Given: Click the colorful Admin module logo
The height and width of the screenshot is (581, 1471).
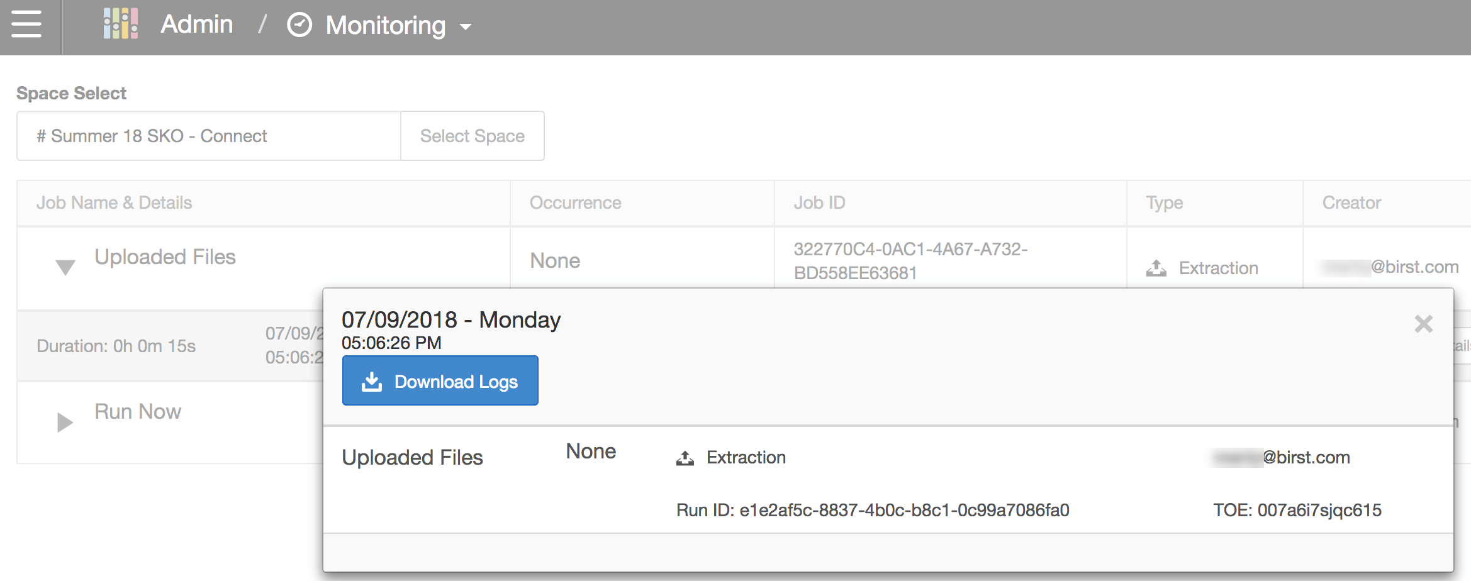Looking at the screenshot, I should [x=120, y=25].
